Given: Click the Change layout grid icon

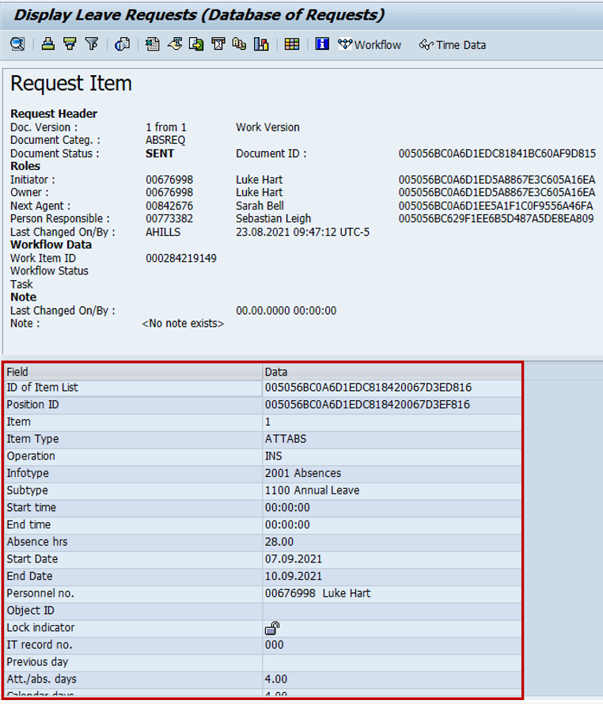Looking at the screenshot, I should pyautogui.click(x=292, y=44).
